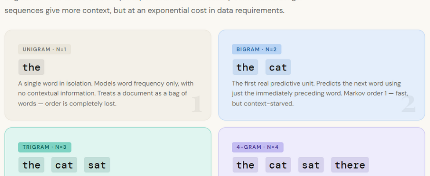430x176 pixels.
Task: Click the Bigram card description paragraph
Action: coord(319,93)
